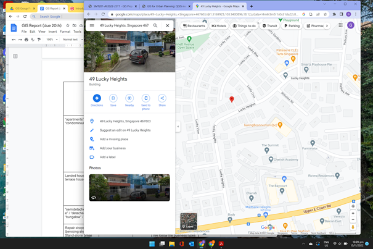This screenshot has height=249, width=373.
Task: Click the Send to phone icon
Action: pyautogui.click(x=146, y=98)
